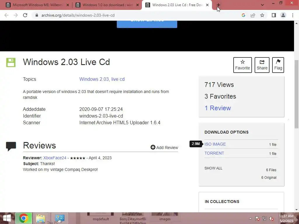Close the Windows 1.0 iso download tab
The image size is (299, 224).
pyautogui.click(x=138, y=5)
